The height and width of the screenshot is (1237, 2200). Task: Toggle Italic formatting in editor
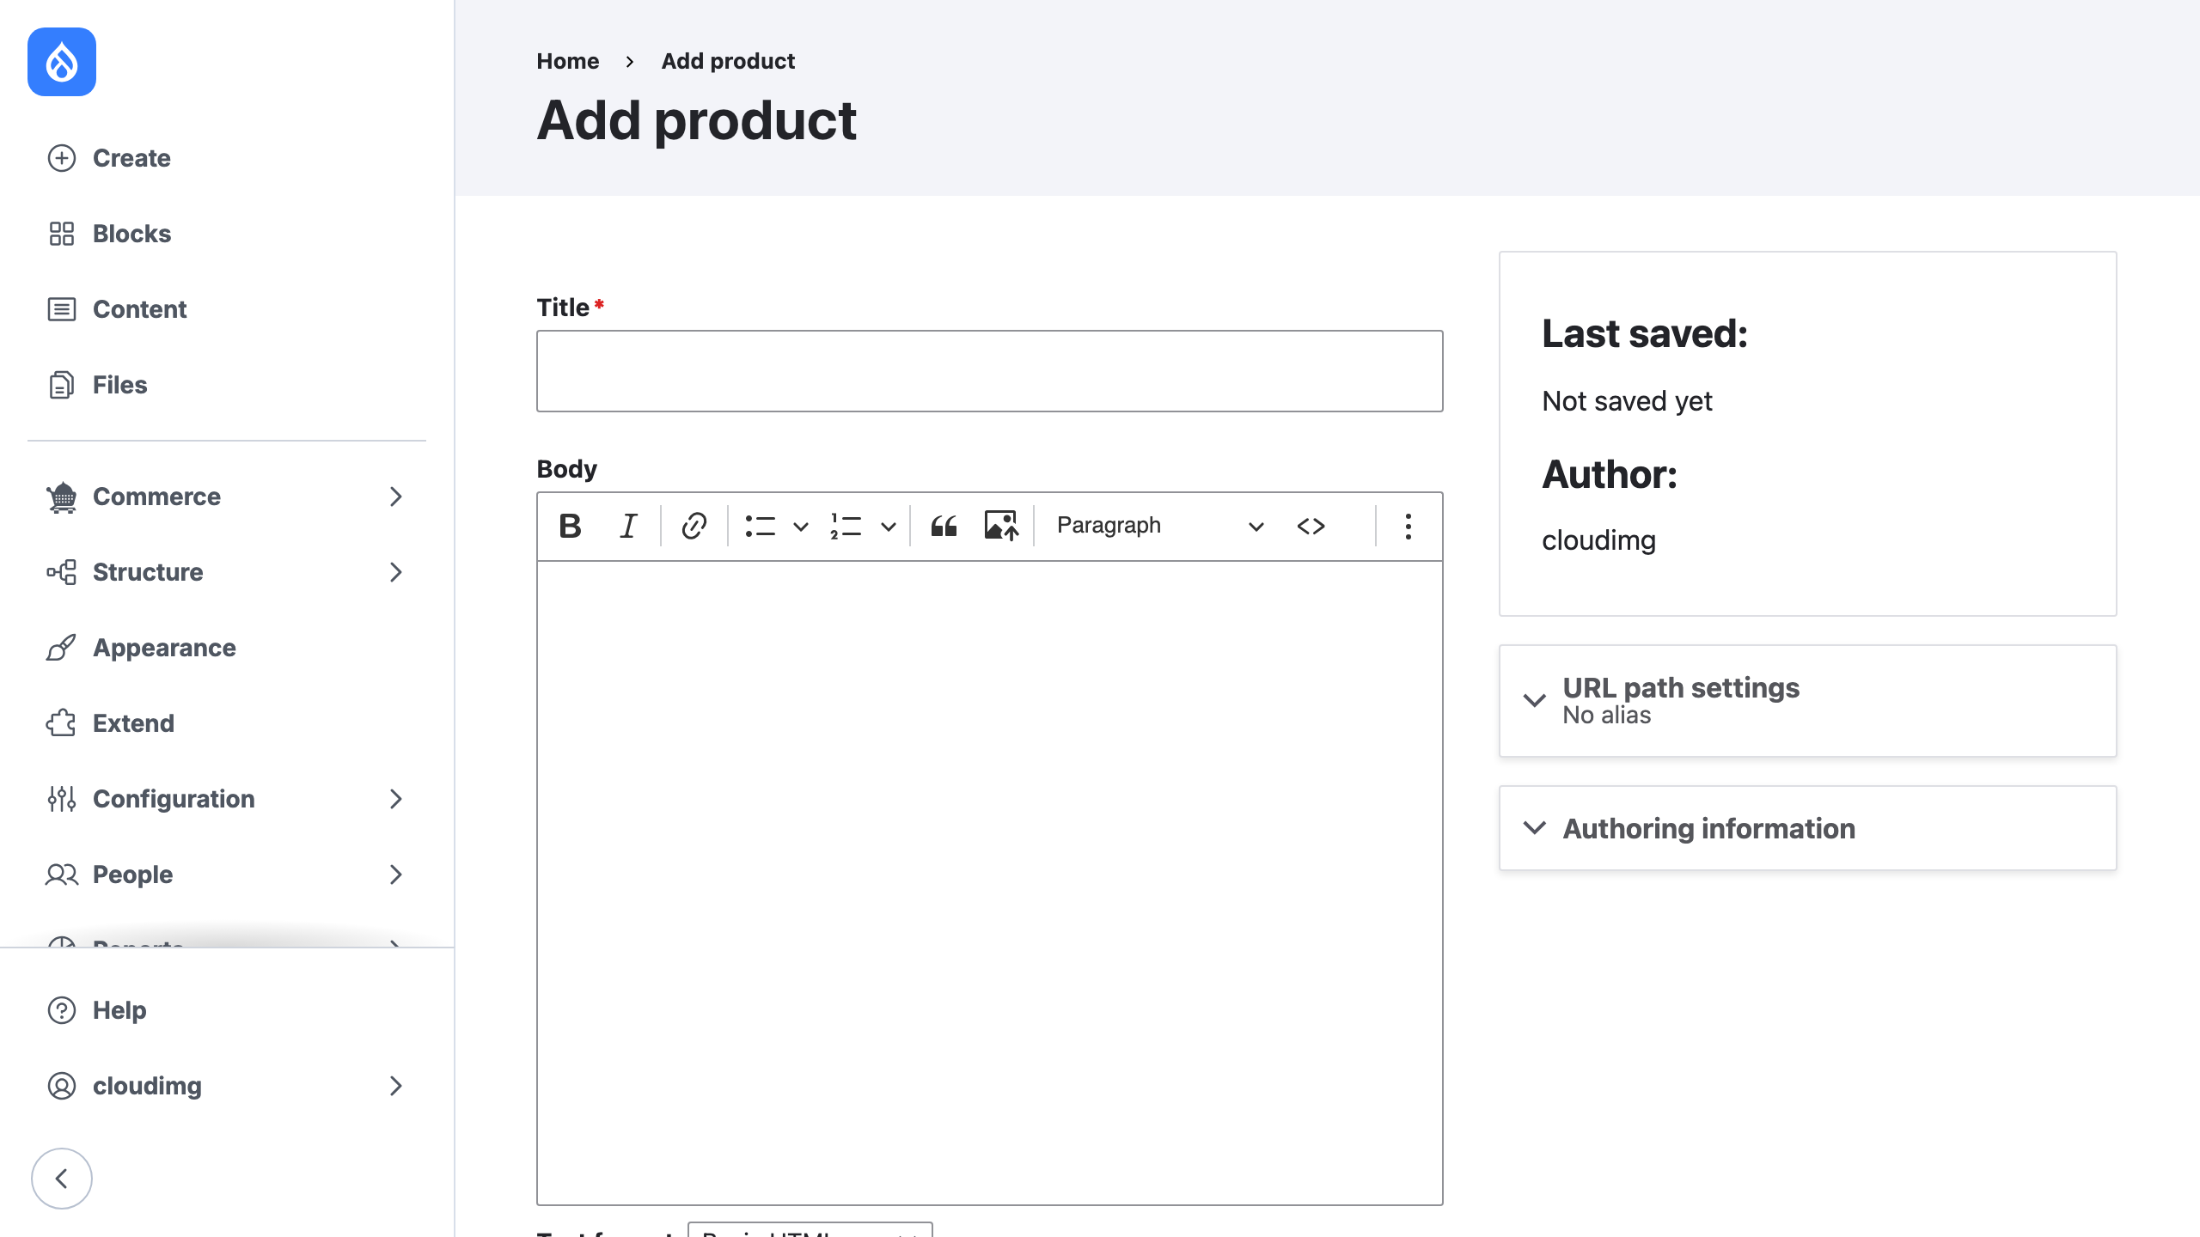[628, 526]
